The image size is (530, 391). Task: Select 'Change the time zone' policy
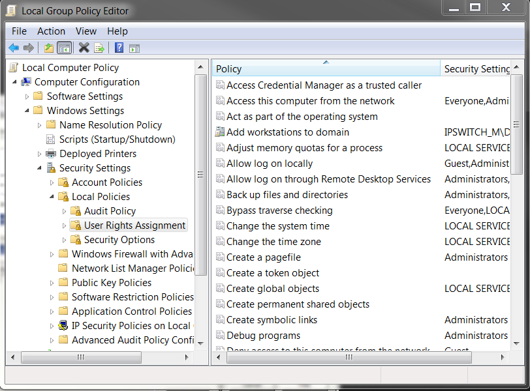[x=273, y=242]
